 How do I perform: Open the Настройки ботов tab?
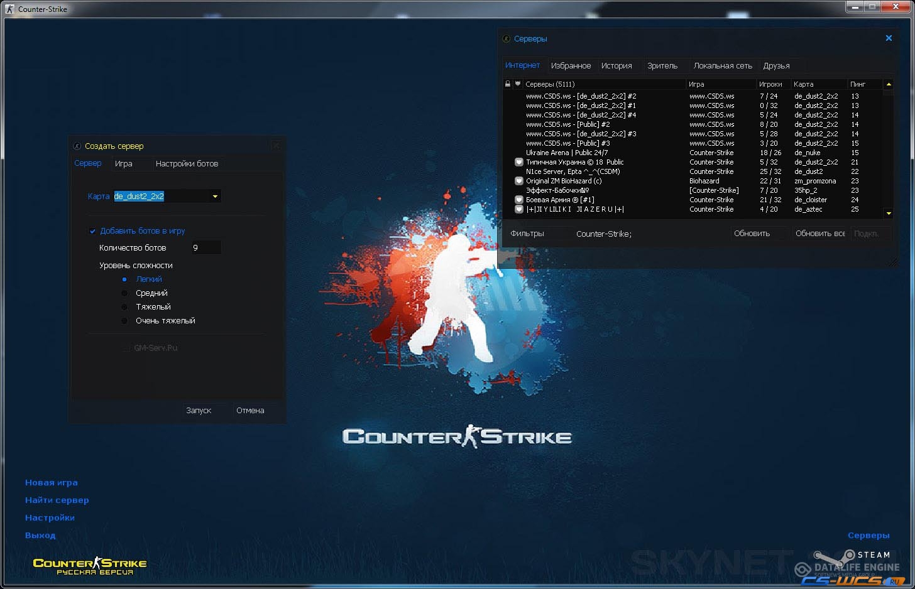point(187,164)
